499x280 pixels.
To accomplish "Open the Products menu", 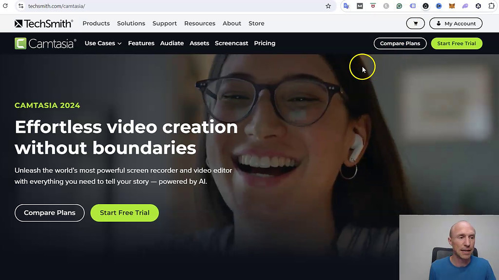I will tap(96, 23).
